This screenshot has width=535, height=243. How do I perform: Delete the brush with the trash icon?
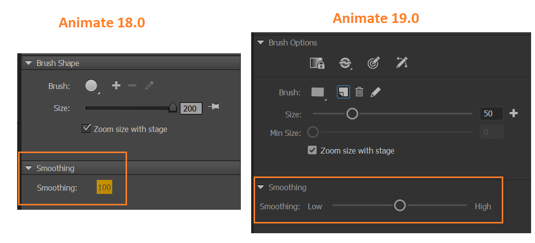pos(359,92)
